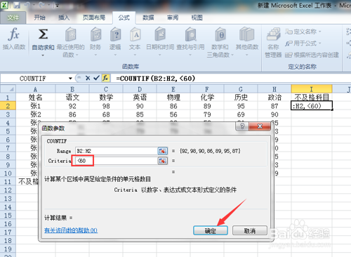Open the Text (文本) functions icon
The height and width of the screenshot is (257, 351).
(x=135, y=34)
